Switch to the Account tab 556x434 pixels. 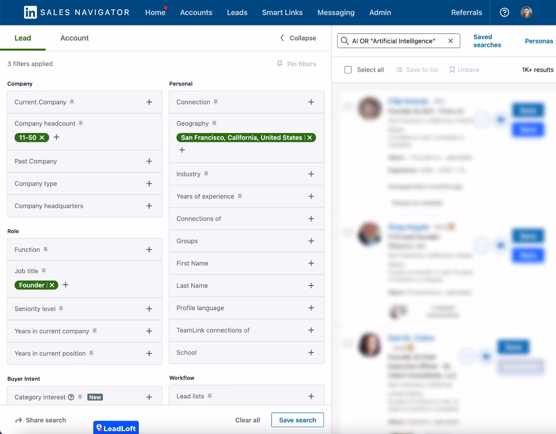click(74, 38)
